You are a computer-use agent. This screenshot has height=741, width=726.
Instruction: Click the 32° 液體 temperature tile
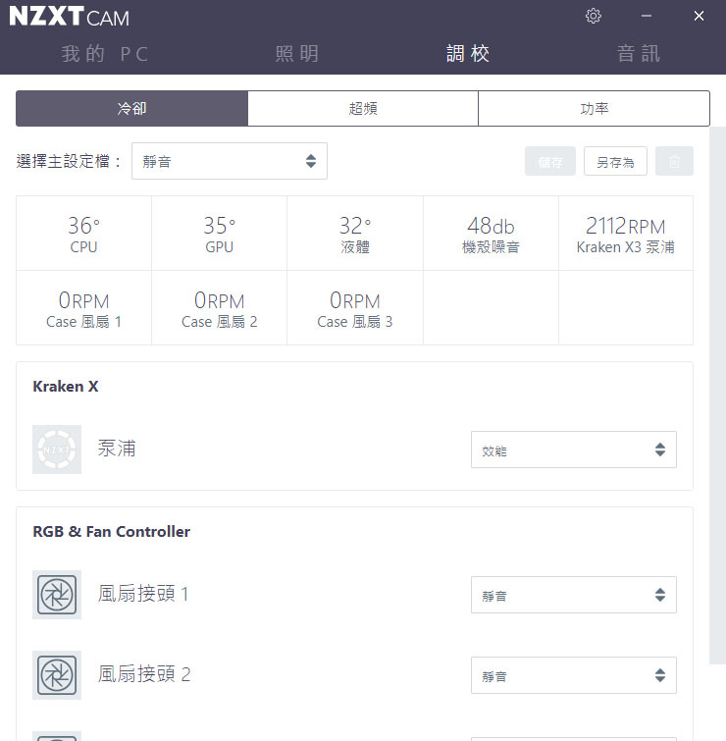(355, 234)
